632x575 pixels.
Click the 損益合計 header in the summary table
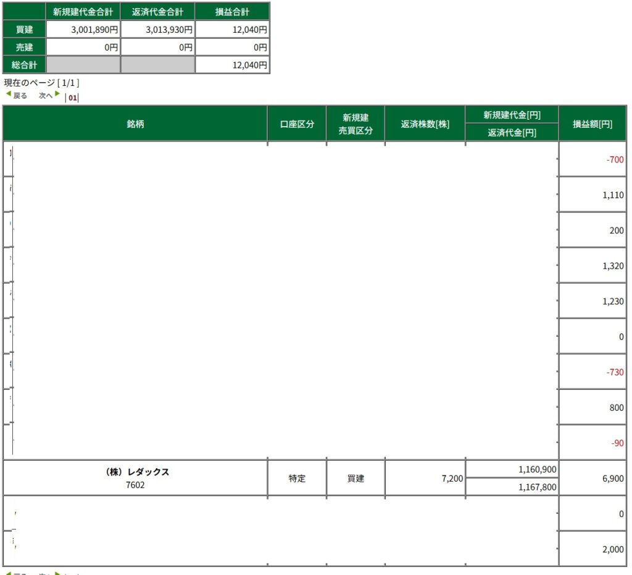(232, 12)
